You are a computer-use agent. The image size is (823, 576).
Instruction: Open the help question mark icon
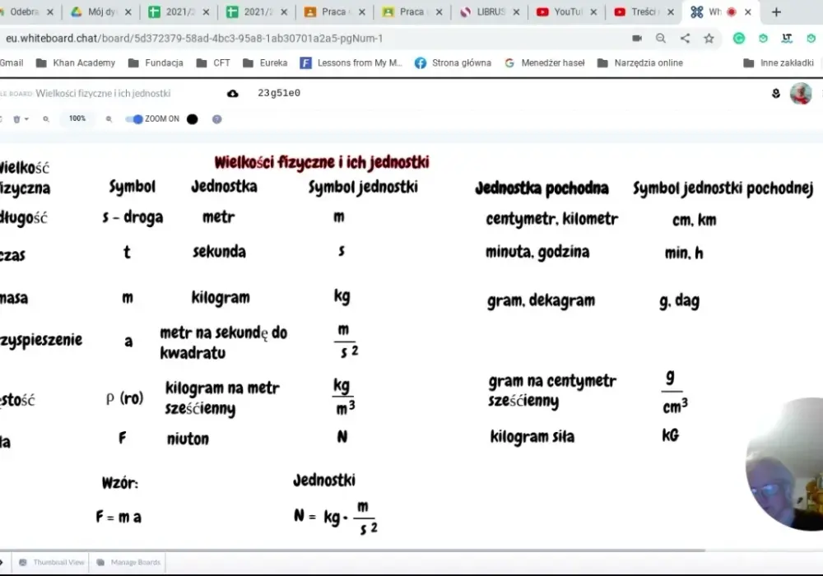pos(216,119)
